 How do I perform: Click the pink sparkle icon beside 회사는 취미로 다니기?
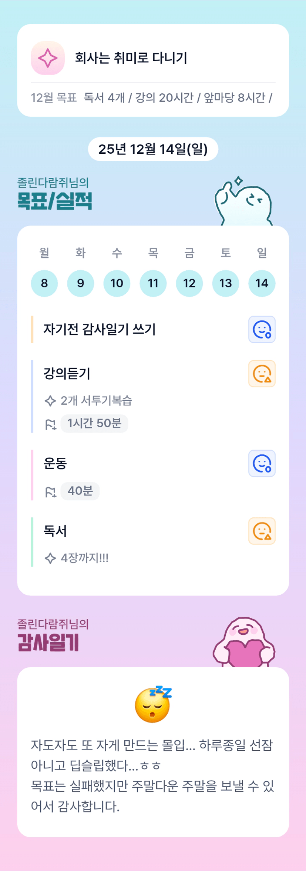tap(48, 58)
